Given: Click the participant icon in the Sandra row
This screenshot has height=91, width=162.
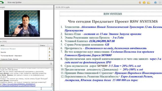Looking at the screenshot, I should tap(50, 52).
